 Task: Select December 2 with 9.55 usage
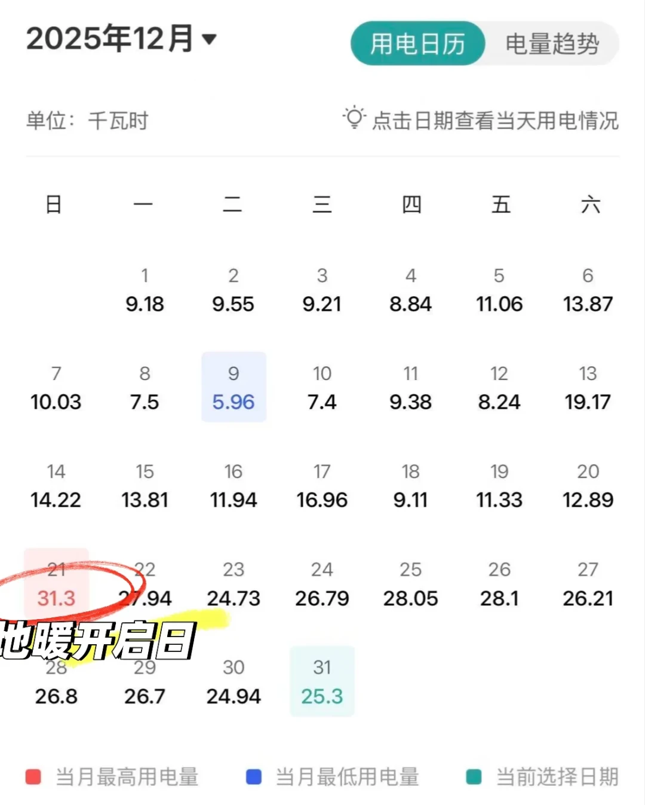click(x=234, y=290)
